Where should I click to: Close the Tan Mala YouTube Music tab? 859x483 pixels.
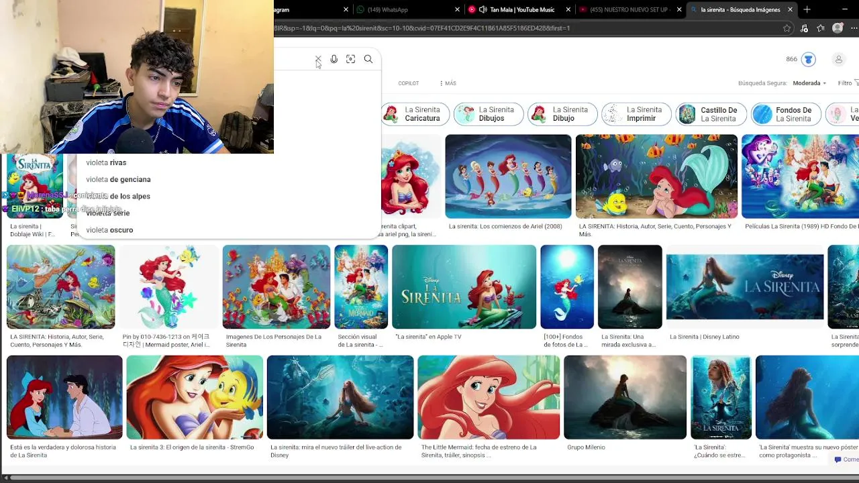tap(569, 9)
